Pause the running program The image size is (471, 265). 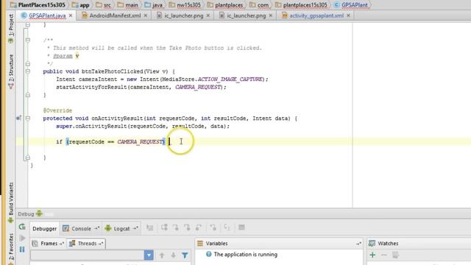click(22, 250)
